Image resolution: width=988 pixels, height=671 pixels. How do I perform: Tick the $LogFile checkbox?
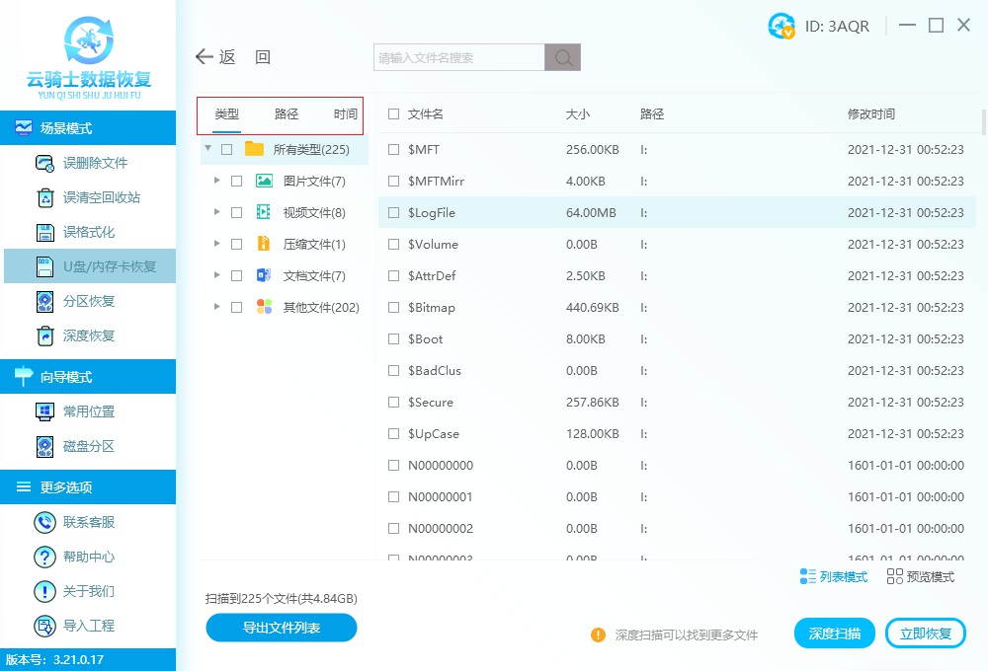coord(394,213)
